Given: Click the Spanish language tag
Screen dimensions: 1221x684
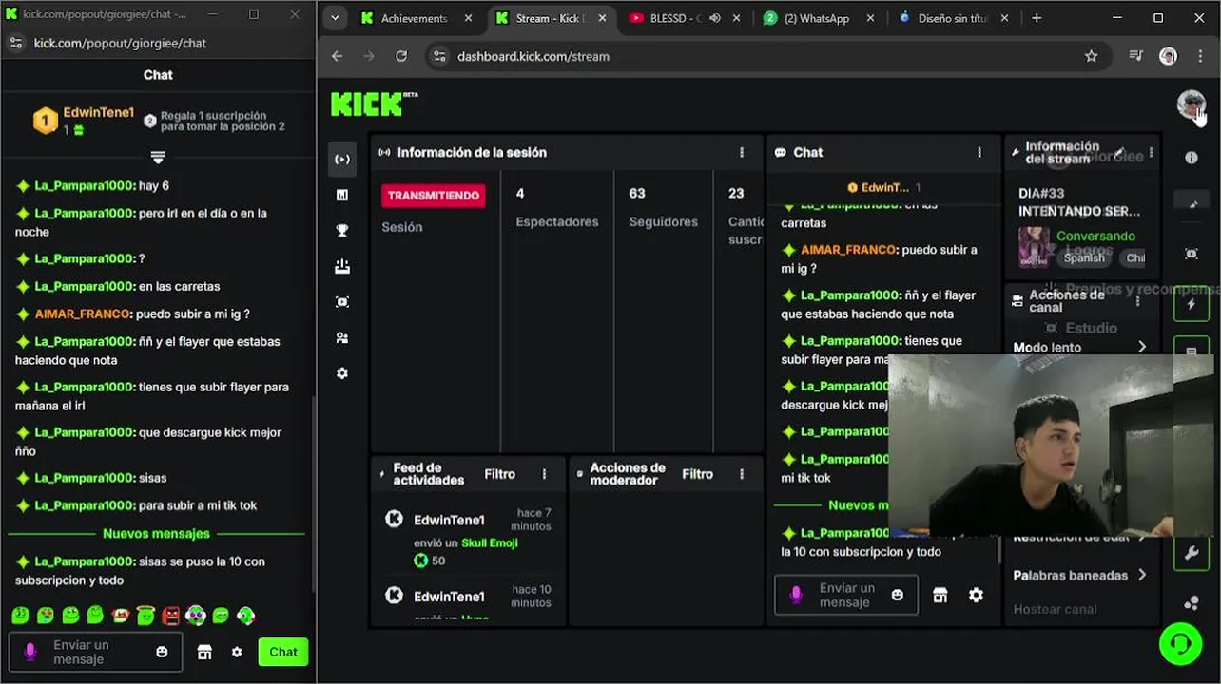Looking at the screenshot, I should coord(1084,257).
